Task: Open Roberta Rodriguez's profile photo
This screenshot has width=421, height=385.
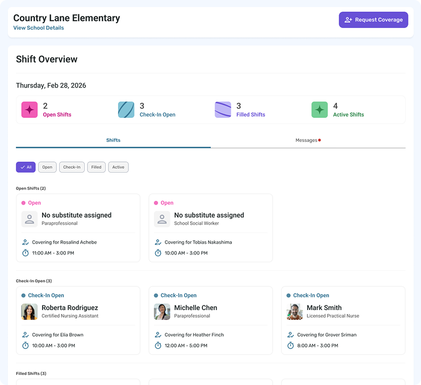Action: click(x=30, y=312)
